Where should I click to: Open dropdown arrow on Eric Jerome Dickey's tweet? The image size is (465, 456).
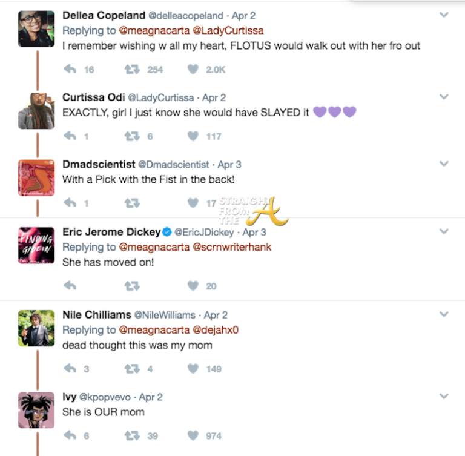pos(444,231)
